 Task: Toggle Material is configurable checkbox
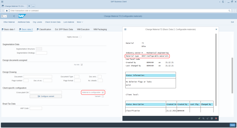pos(103,92)
